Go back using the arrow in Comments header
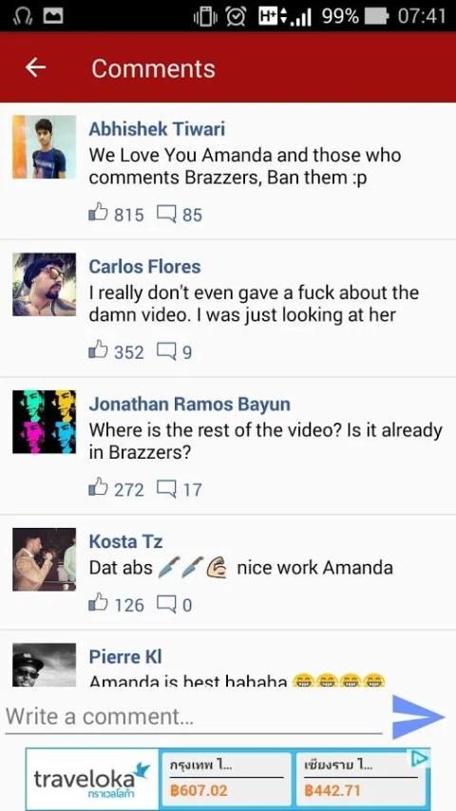This screenshot has width=456, height=811. (x=35, y=67)
